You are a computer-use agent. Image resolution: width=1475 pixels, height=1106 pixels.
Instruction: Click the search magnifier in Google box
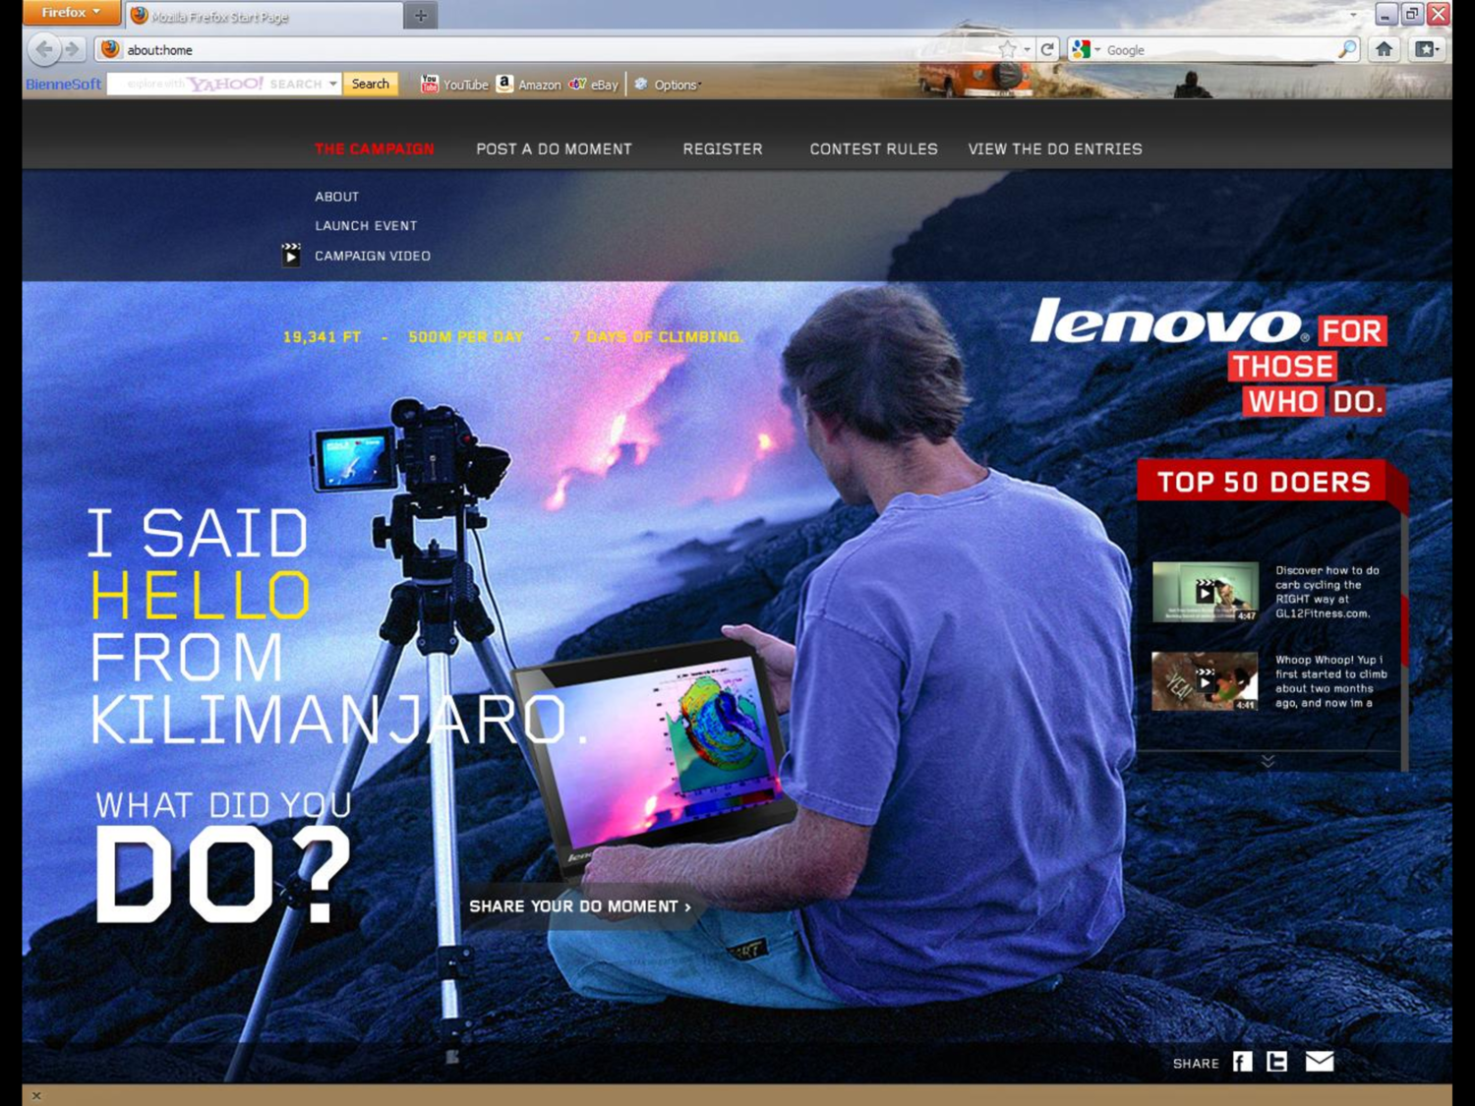pyautogui.click(x=1347, y=49)
